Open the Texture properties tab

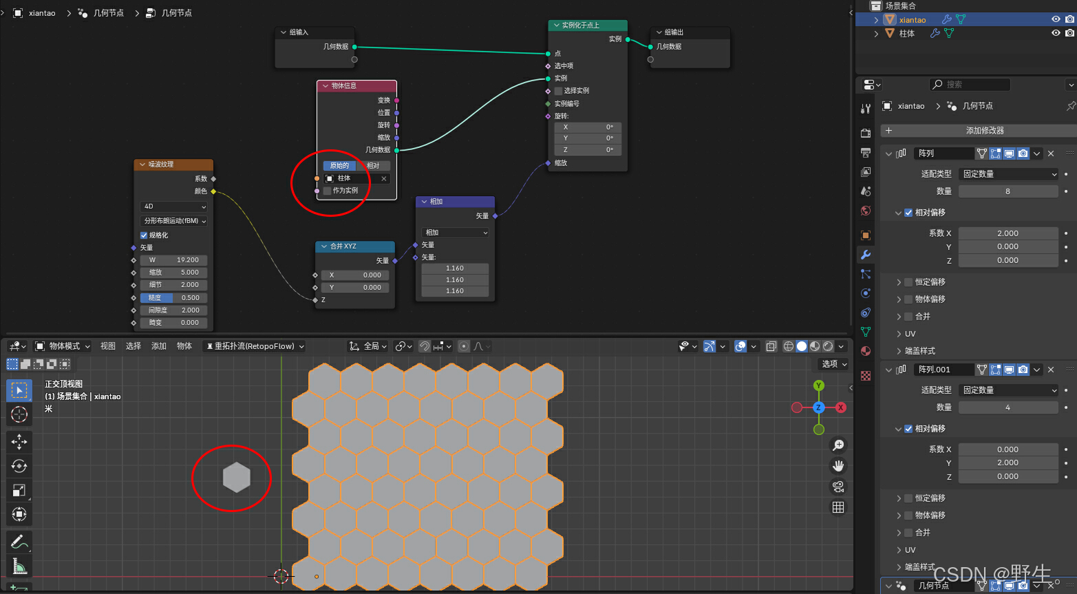click(866, 376)
